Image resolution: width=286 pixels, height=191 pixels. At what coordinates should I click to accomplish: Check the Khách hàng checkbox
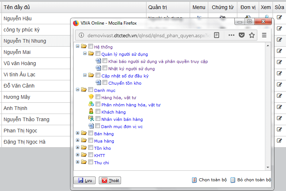[98, 112]
